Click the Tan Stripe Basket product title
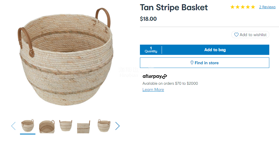 174,7
